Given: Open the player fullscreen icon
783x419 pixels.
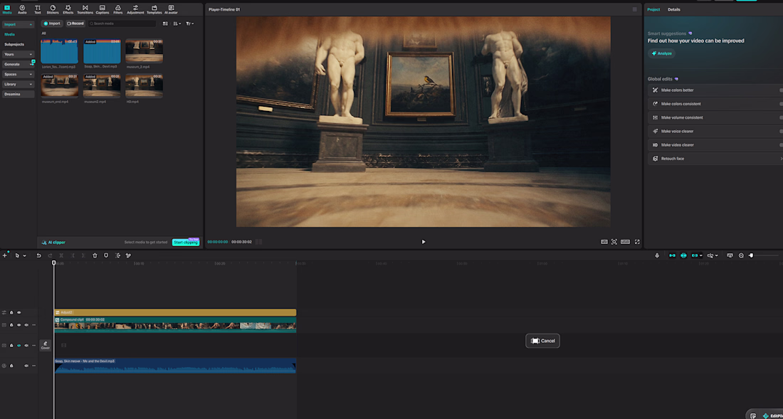Looking at the screenshot, I should [x=637, y=242].
